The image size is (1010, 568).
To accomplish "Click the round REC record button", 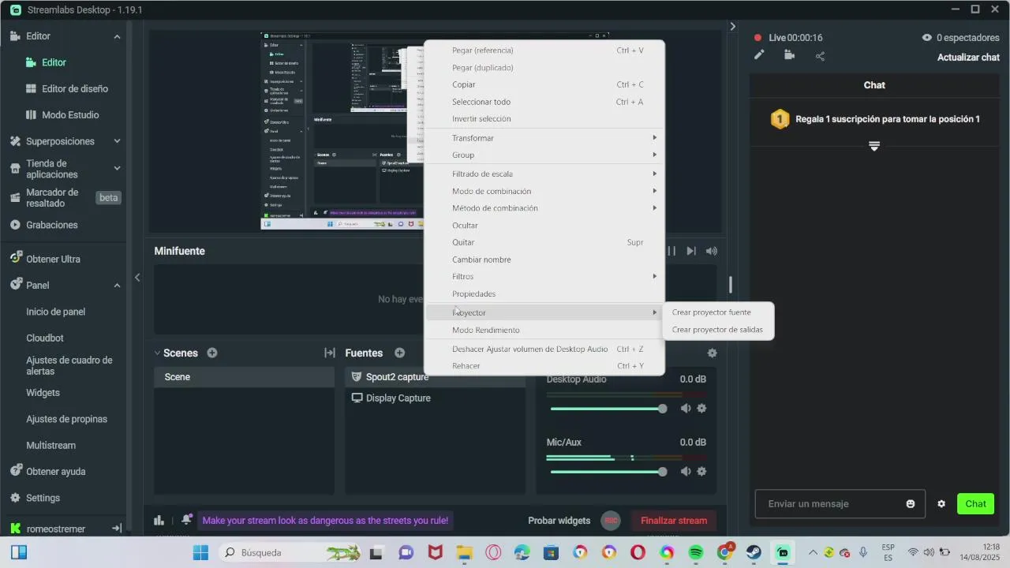I will point(610,521).
